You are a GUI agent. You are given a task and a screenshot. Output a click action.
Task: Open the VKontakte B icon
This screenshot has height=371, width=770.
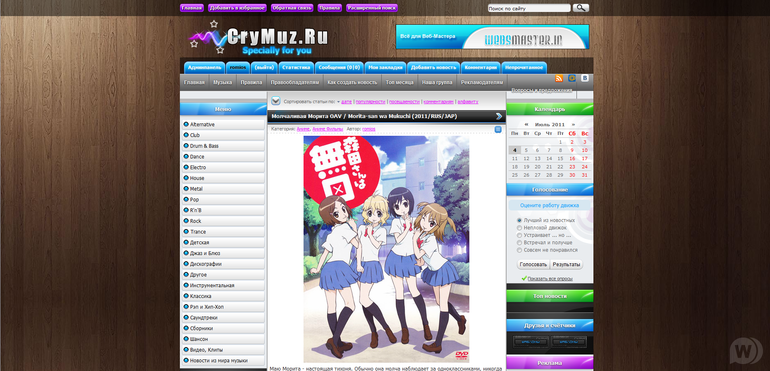585,78
